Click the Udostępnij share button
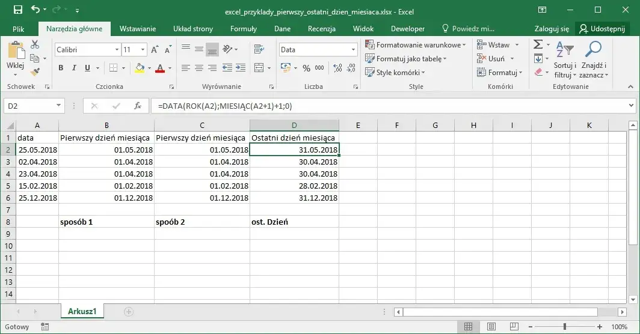Image resolution: width=640 pixels, height=334 pixels. click(x=603, y=29)
